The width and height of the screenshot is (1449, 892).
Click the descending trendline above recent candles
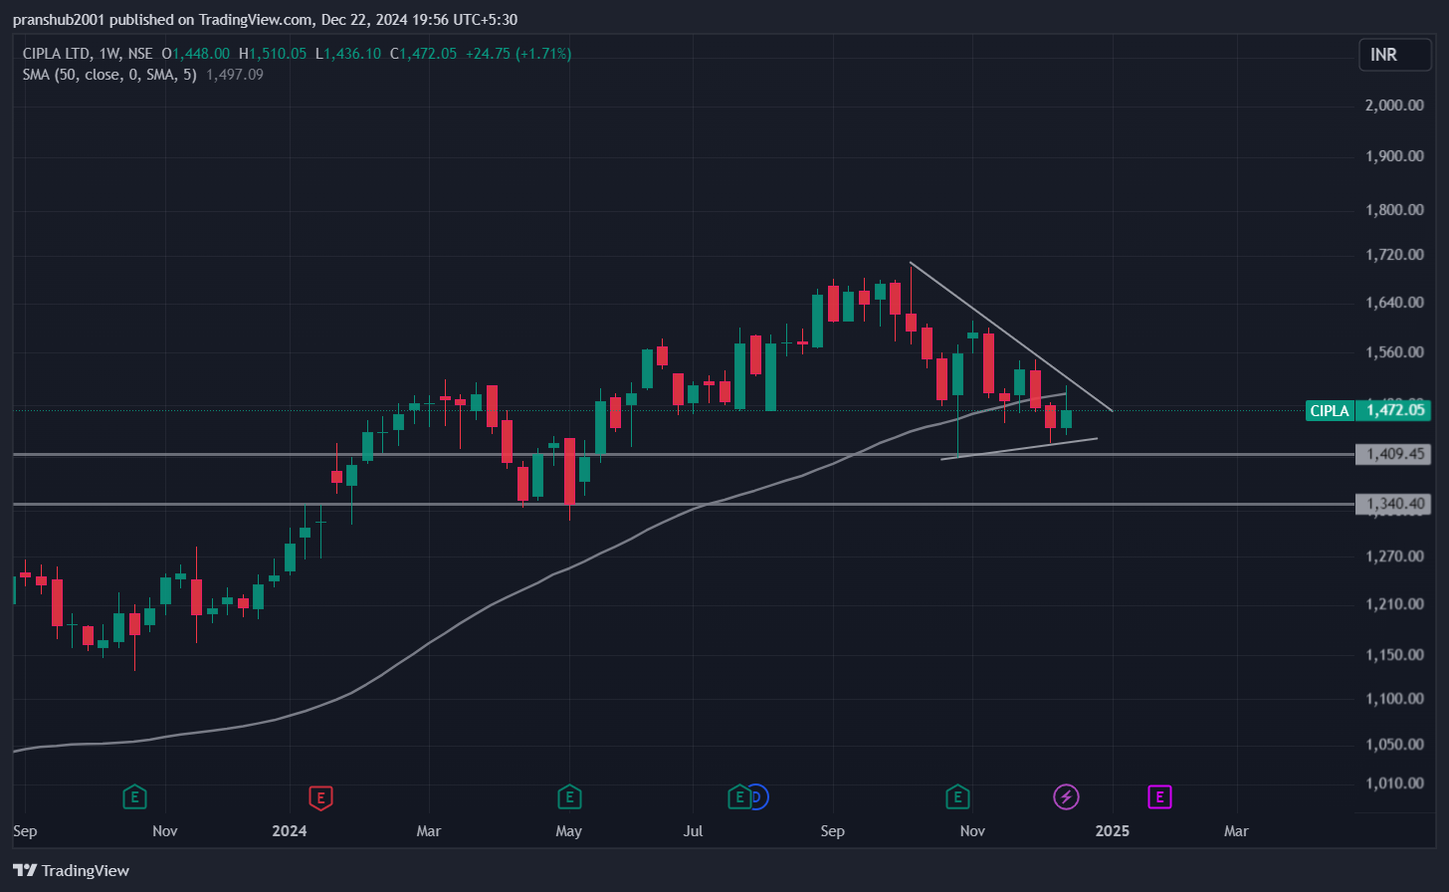(x=1010, y=335)
